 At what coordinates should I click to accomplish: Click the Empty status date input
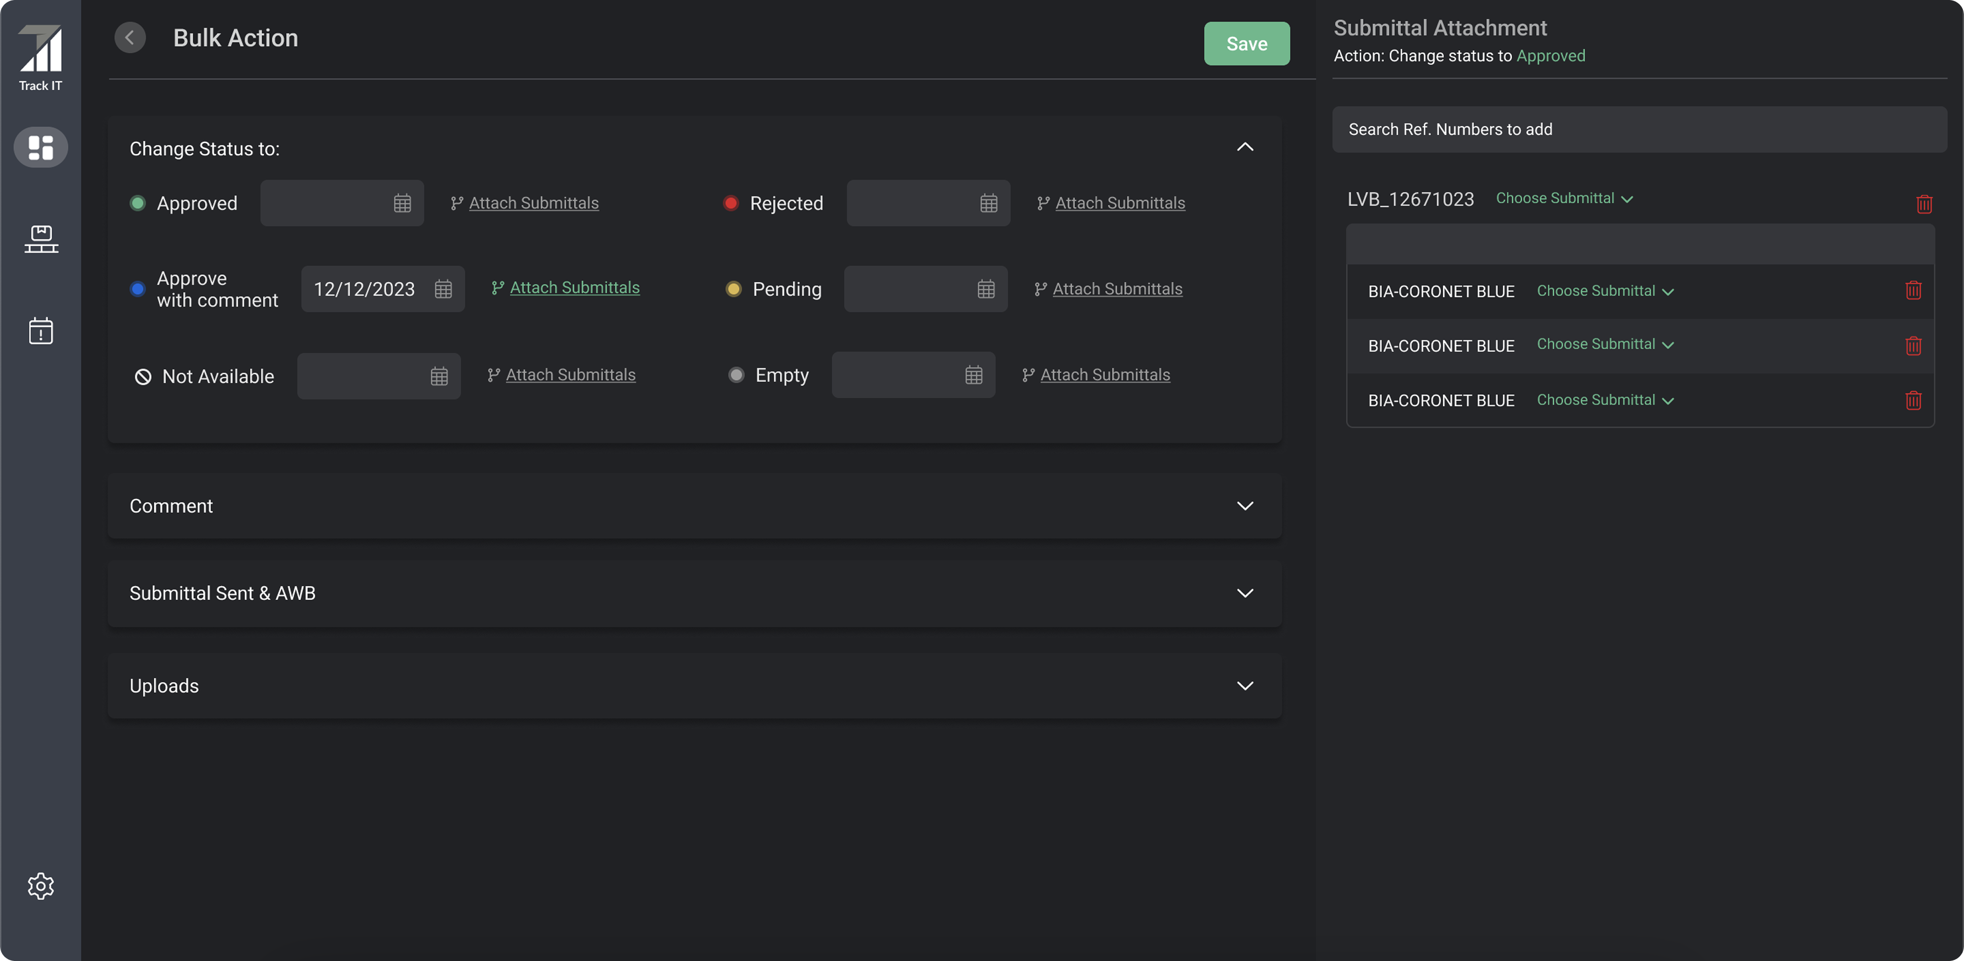point(913,375)
